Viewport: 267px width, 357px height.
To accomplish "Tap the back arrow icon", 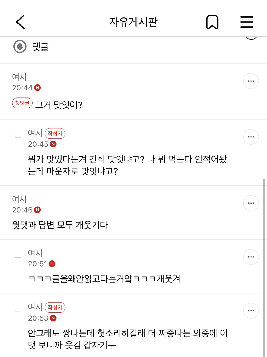I will (20, 22).
